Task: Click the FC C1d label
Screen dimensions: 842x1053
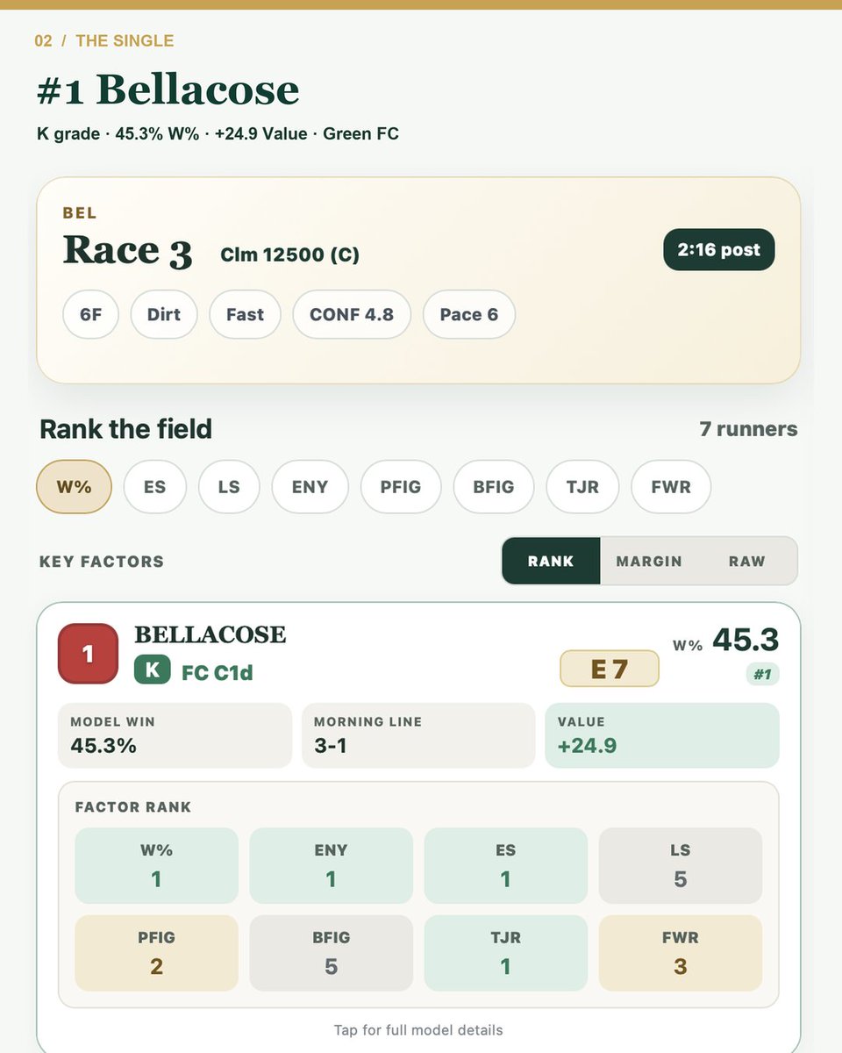Action: pos(218,673)
